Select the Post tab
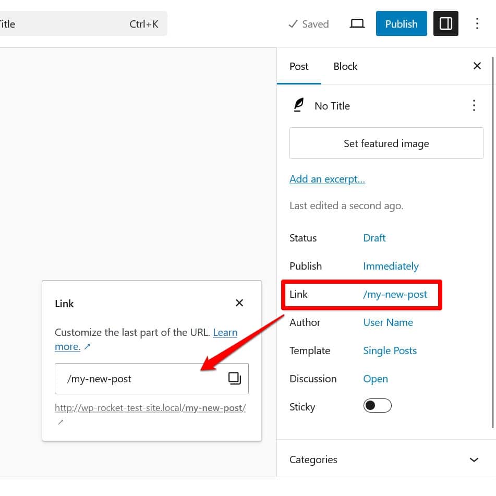Viewport: 496px width, 496px height. pyautogui.click(x=299, y=66)
